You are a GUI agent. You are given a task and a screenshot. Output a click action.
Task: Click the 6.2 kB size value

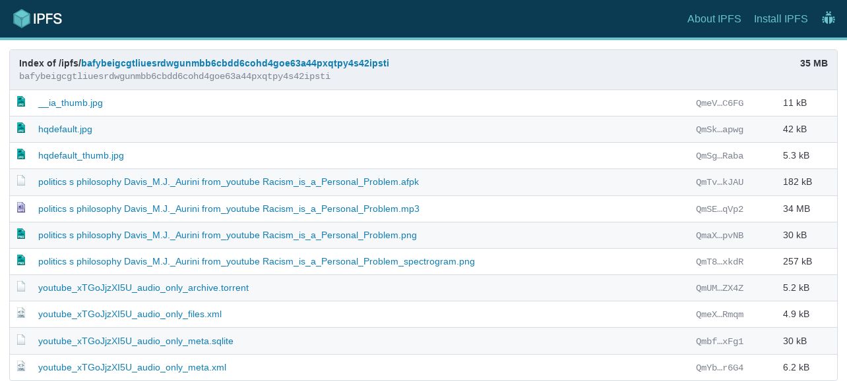[796, 367]
